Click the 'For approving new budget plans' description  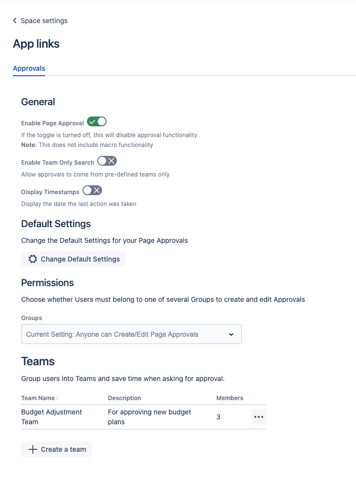click(x=149, y=417)
